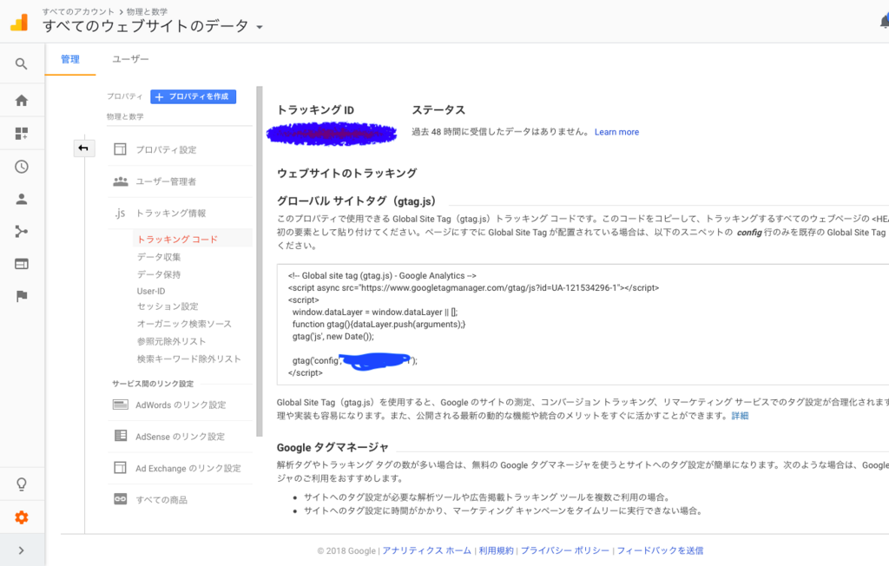This screenshot has height=566, width=889.
Task: Click the トラッキング ID heading
Action: click(315, 110)
